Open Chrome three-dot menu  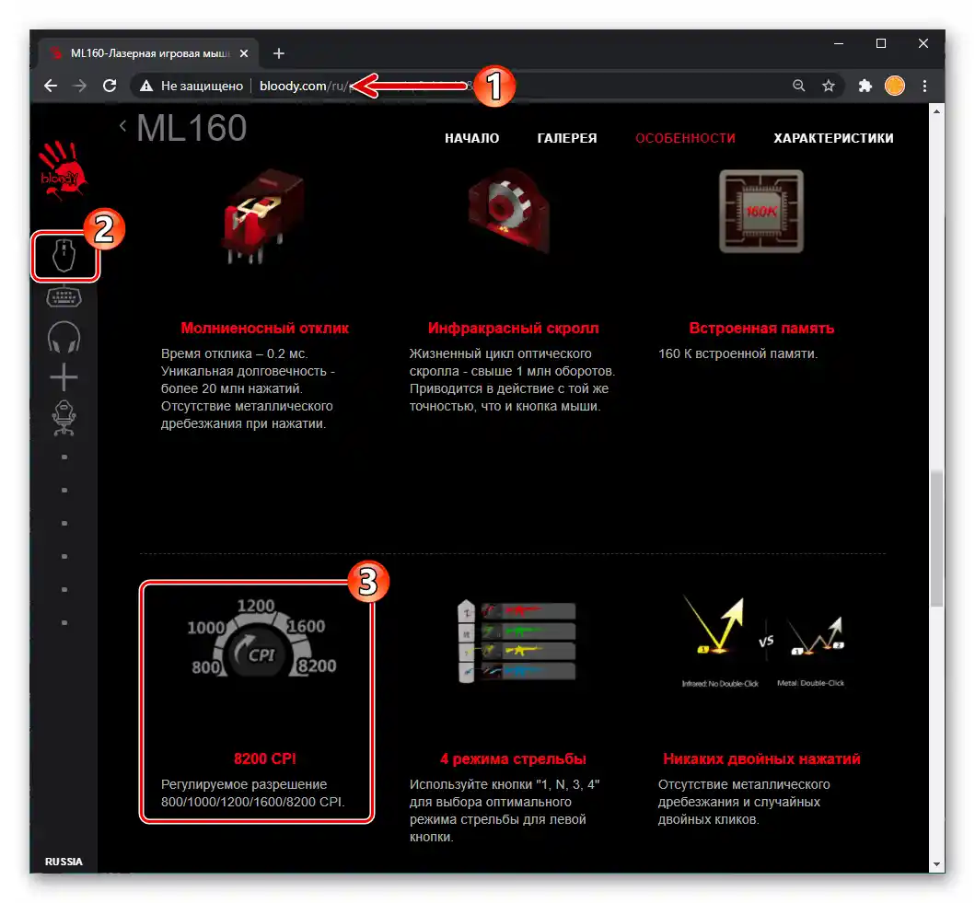pyautogui.click(x=924, y=86)
